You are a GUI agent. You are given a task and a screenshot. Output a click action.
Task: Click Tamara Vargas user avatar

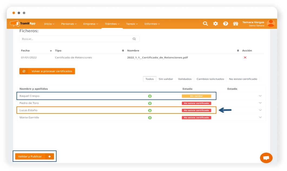click(270, 24)
